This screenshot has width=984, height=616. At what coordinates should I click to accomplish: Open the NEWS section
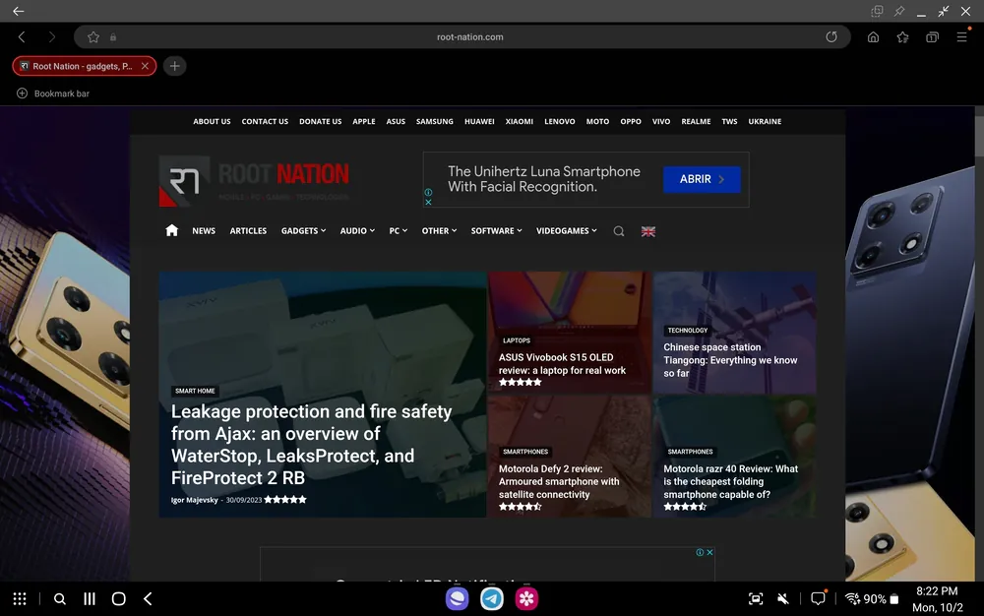(x=204, y=231)
